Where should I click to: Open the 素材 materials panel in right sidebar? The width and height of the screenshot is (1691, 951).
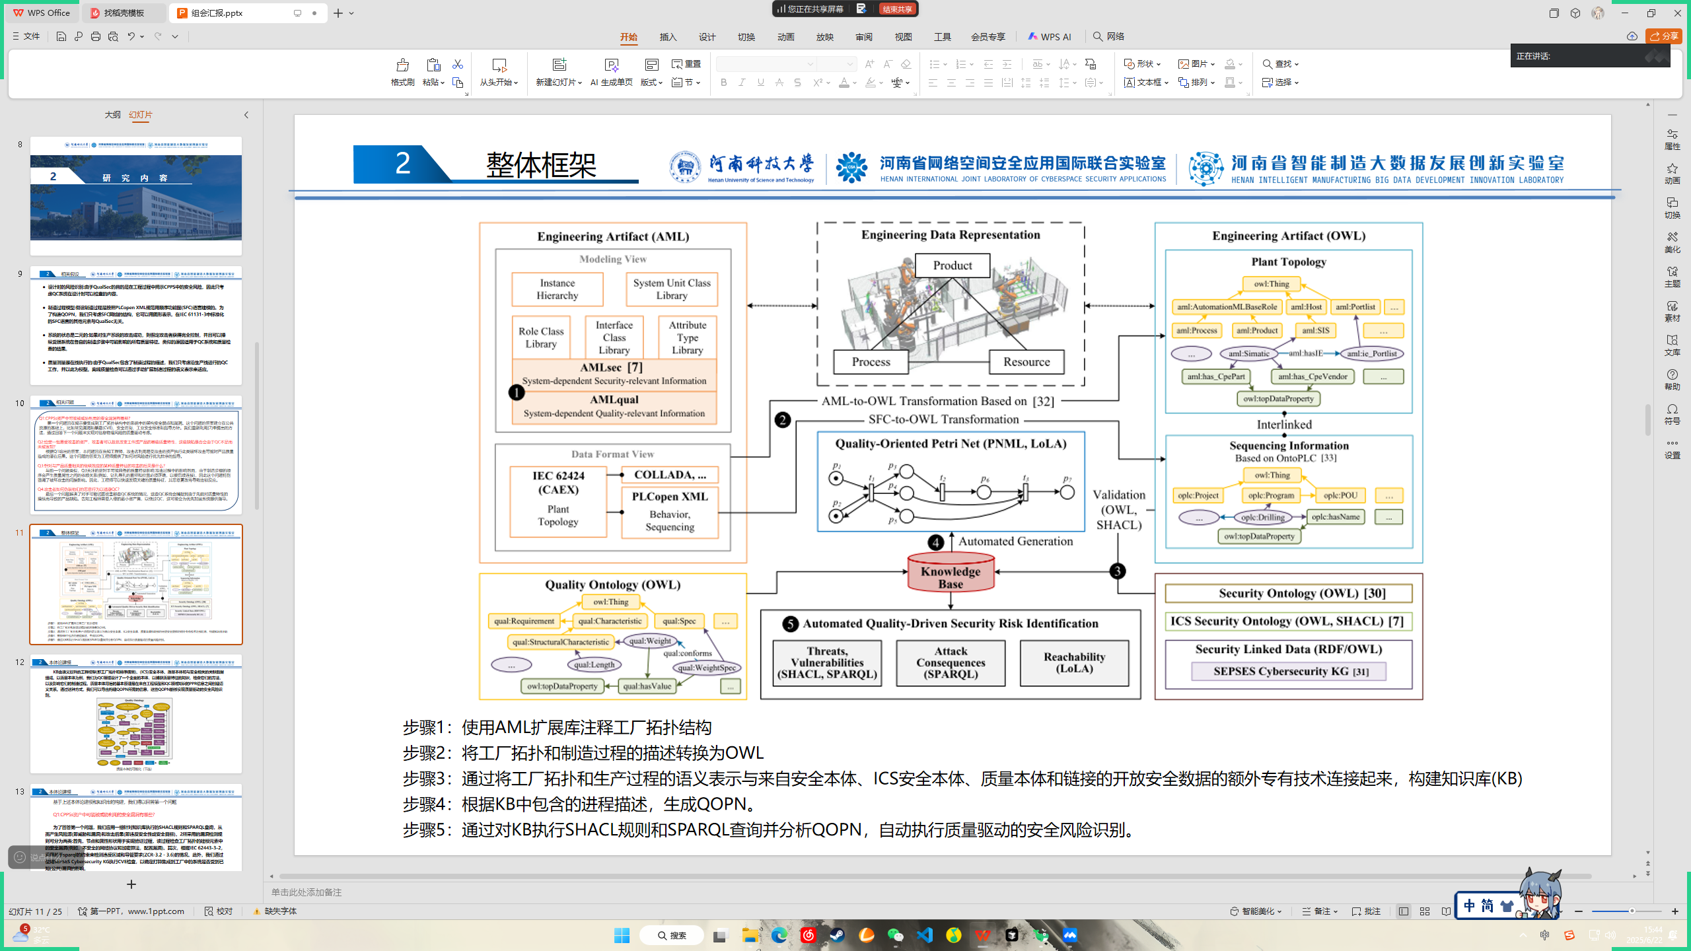click(1672, 311)
